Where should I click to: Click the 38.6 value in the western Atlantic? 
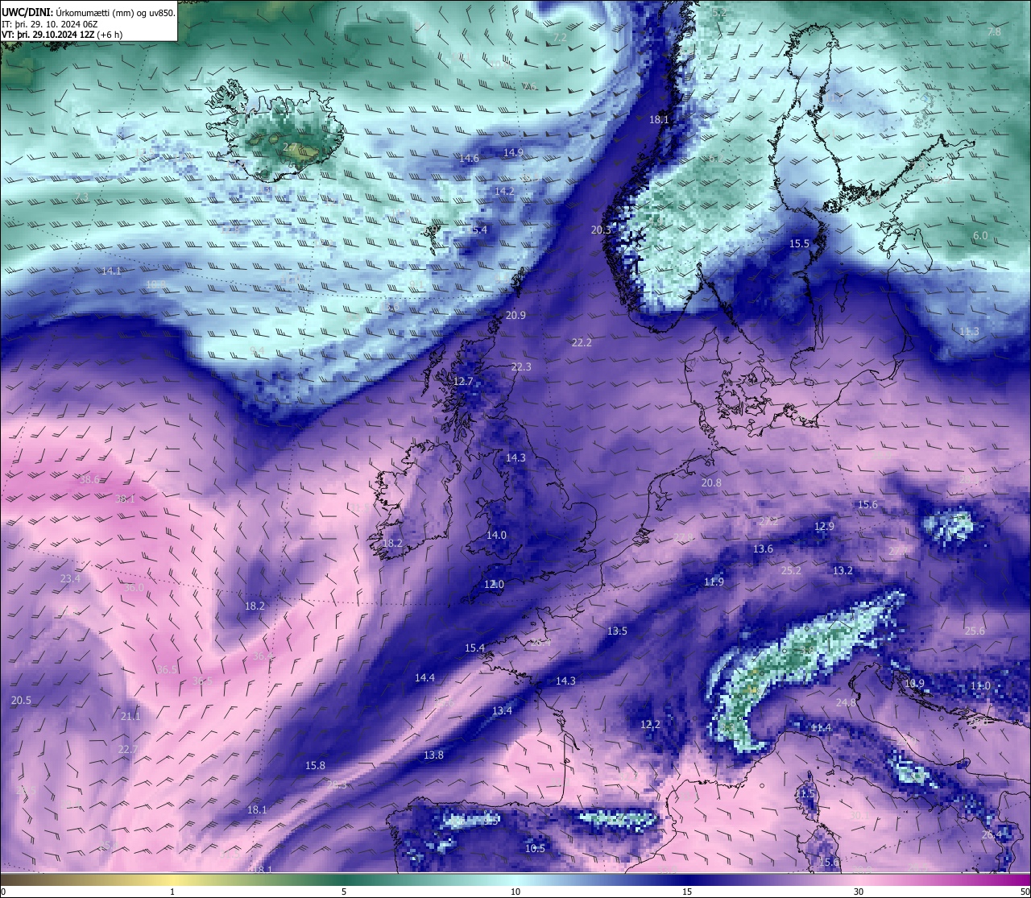(x=90, y=479)
